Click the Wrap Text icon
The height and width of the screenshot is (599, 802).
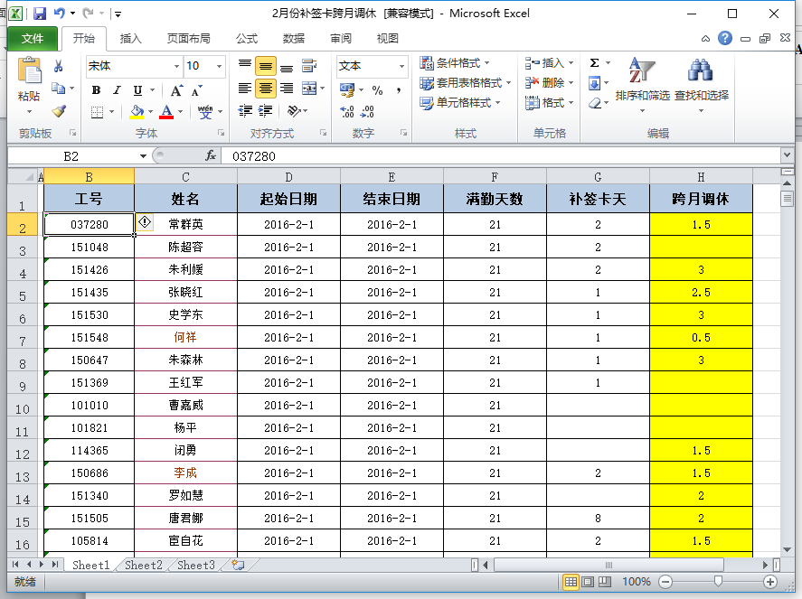[309, 66]
